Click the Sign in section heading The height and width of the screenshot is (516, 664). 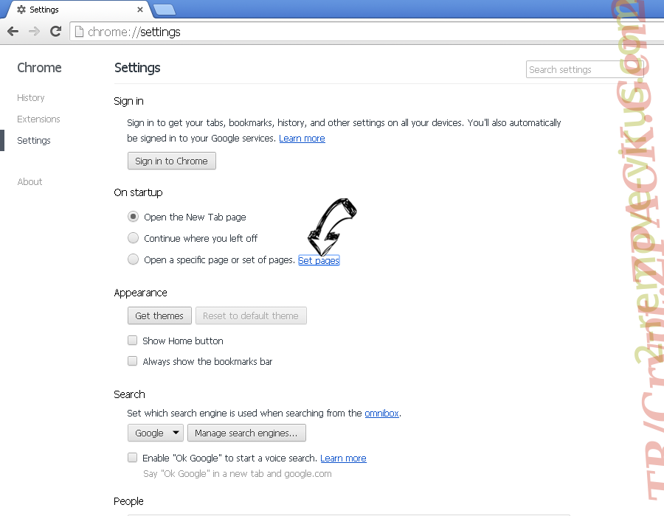(128, 101)
